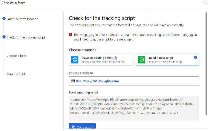208x131 pixels.
Task: Click the green plus new script icon
Action: (x=142, y=59)
